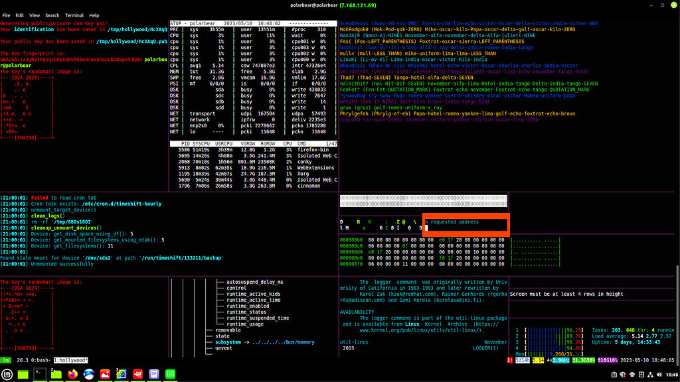Open the View menu
The height and width of the screenshot is (382, 680).
point(35,15)
